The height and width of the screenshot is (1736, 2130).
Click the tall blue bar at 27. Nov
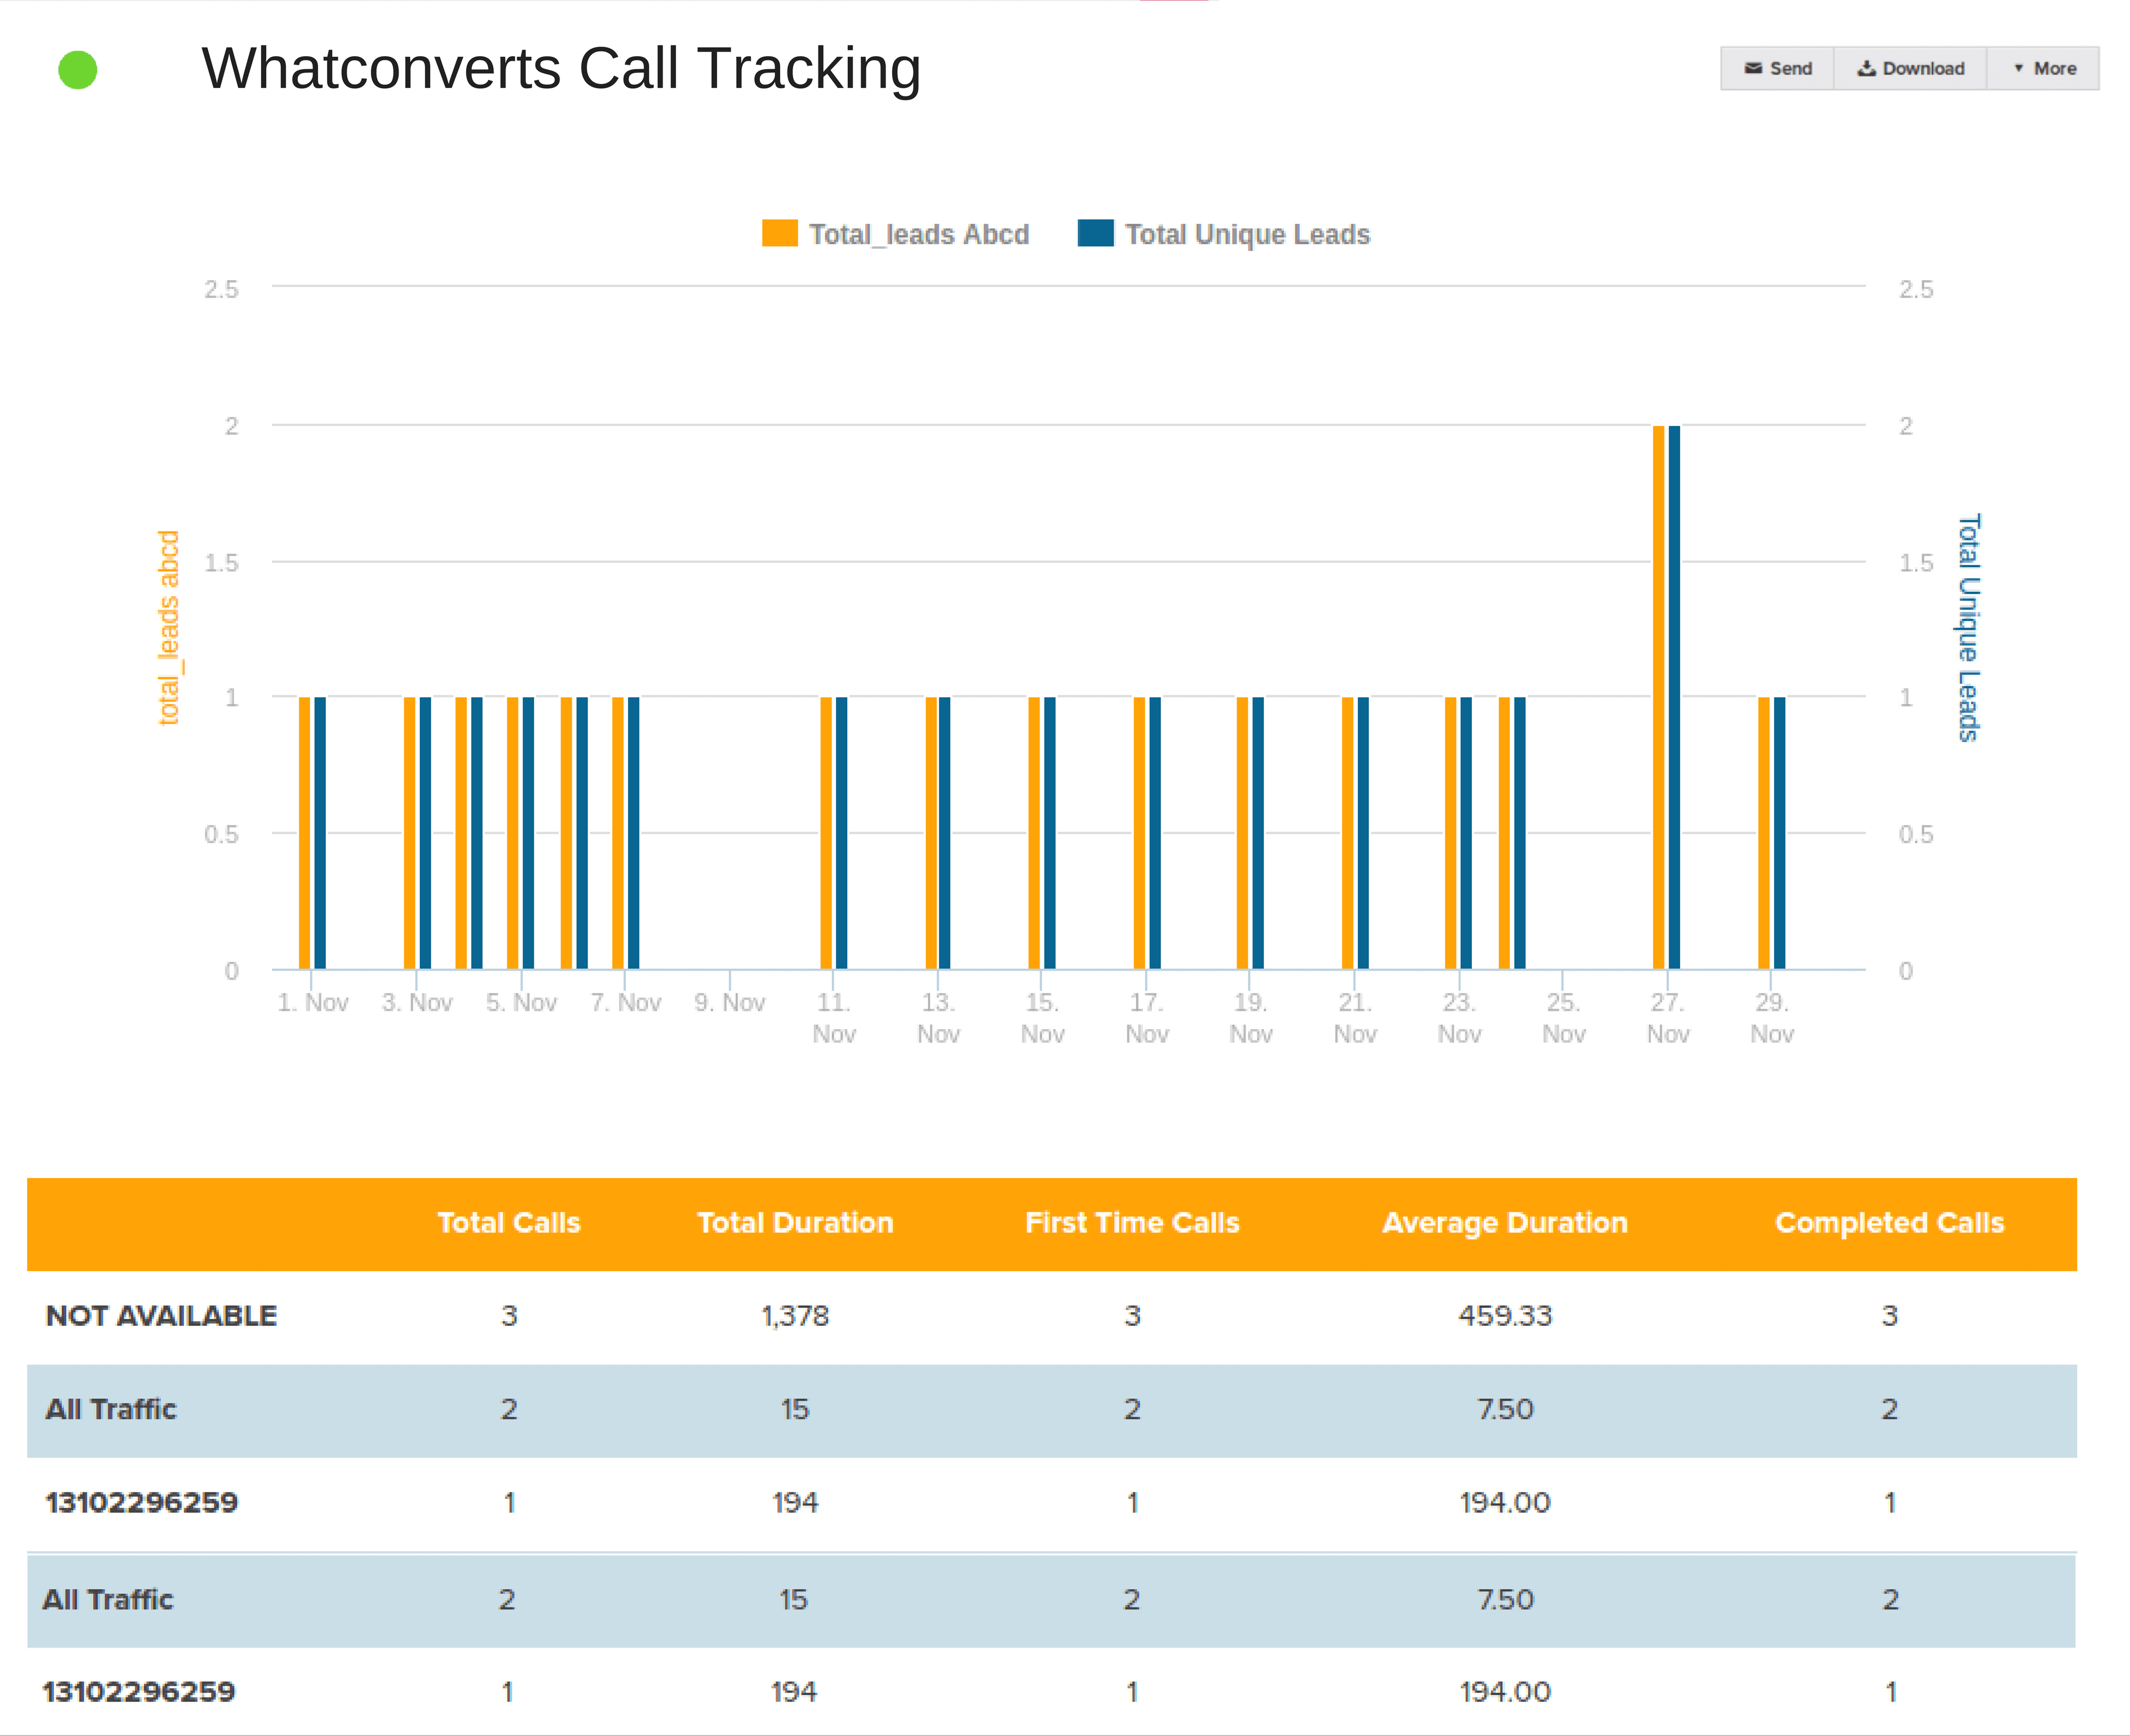tap(1674, 697)
